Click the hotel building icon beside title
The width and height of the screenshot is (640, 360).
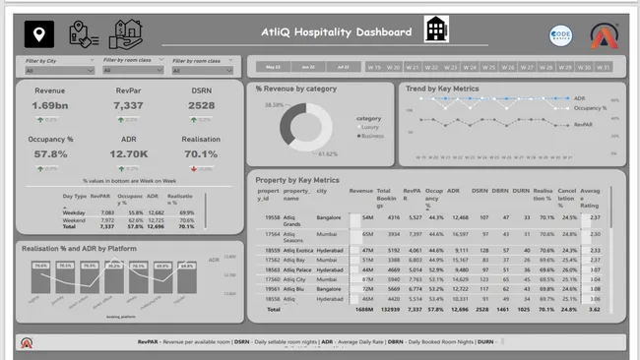point(436,29)
